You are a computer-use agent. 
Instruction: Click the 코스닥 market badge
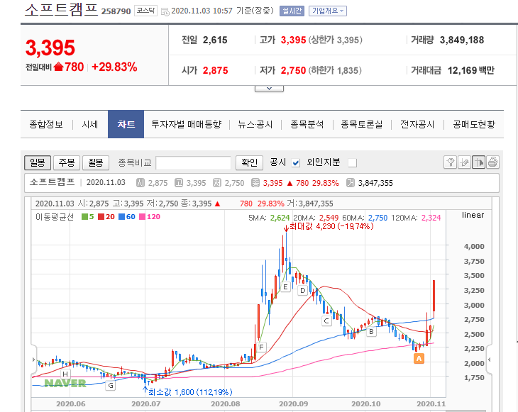pyautogui.click(x=145, y=11)
